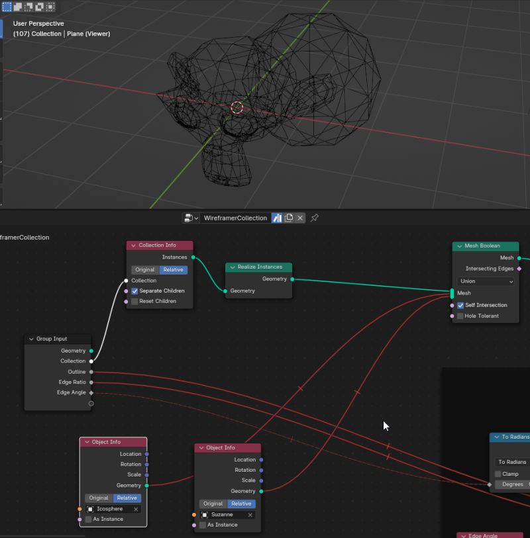The height and width of the screenshot is (538, 530).
Task: Select the Subtract selection mode icon
Action: (x=28, y=6)
